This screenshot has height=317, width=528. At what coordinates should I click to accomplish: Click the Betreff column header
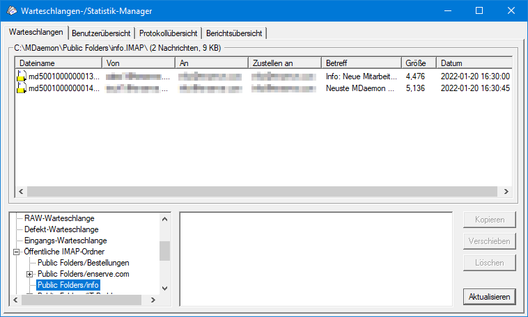(x=360, y=63)
